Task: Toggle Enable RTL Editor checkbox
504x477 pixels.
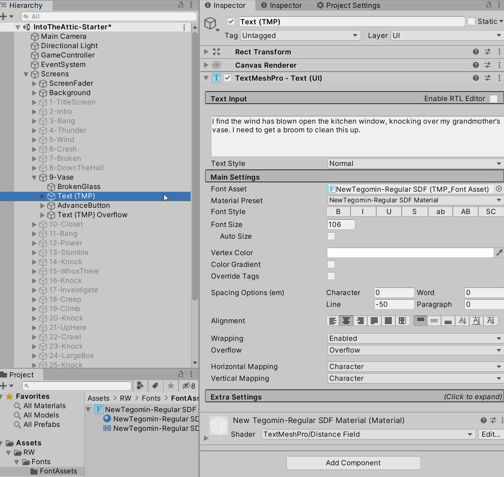Action: point(494,99)
